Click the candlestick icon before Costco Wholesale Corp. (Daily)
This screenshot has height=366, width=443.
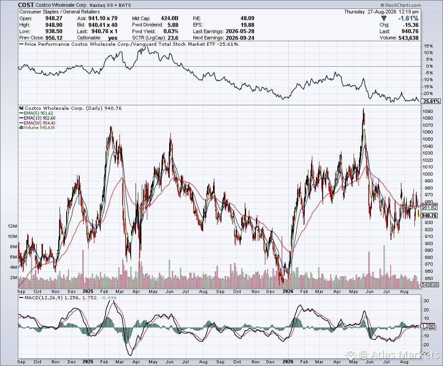coord(22,108)
